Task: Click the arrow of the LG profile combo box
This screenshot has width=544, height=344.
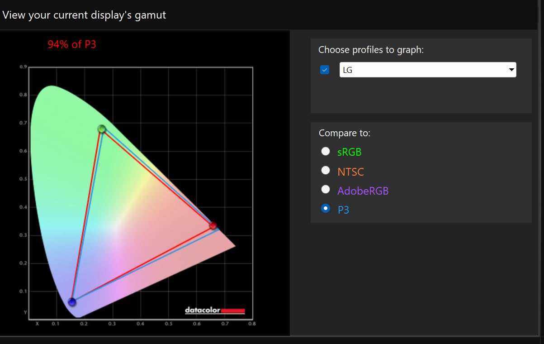Action: 511,70
